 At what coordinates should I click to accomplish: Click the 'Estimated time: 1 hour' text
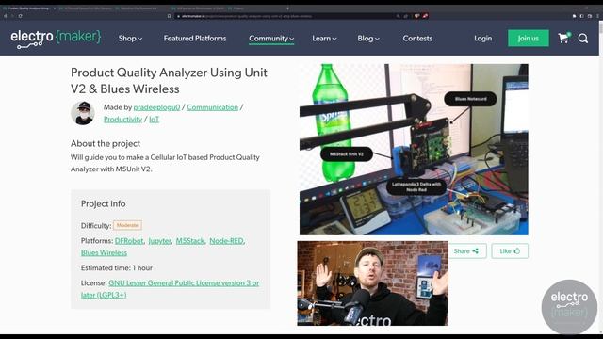pos(117,267)
